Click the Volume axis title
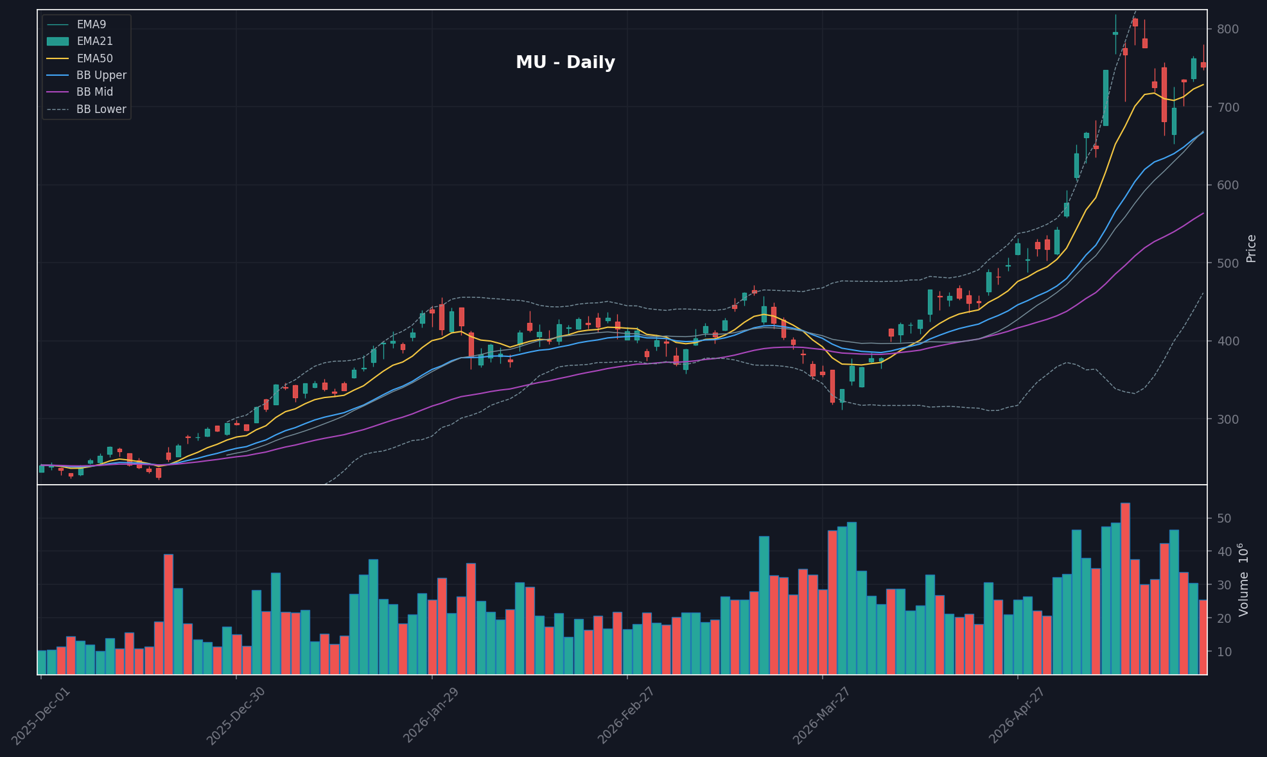The image size is (1267, 757). (x=1244, y=580)
